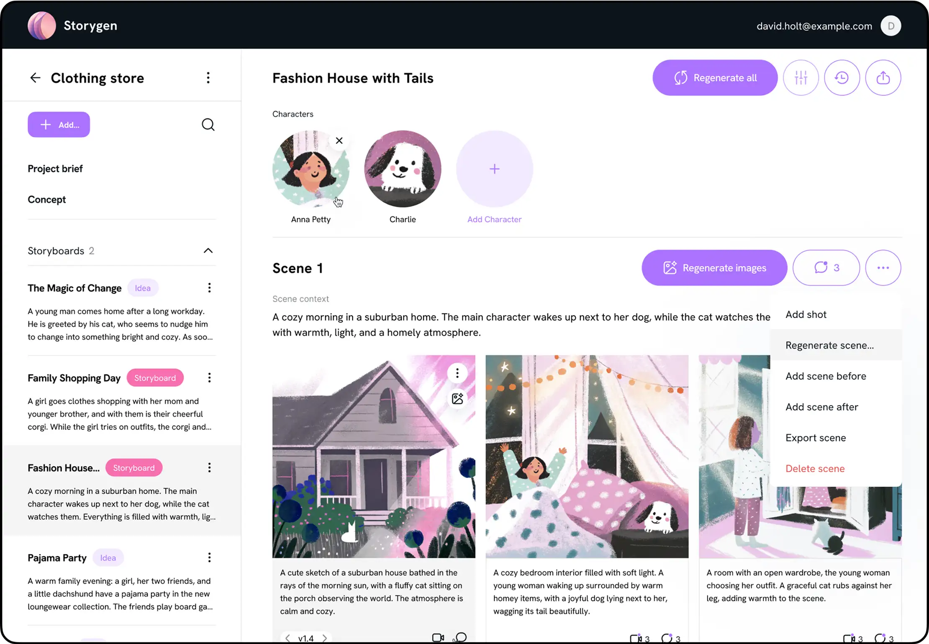Go to next version after v1.4
The width and height of the screenshot is (929, 644).
tap(325, 638)
